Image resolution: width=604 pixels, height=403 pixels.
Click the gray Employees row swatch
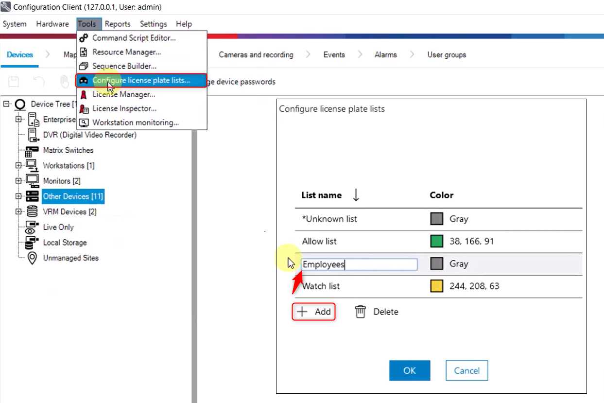pyautogui.click(x=437, y=264)
